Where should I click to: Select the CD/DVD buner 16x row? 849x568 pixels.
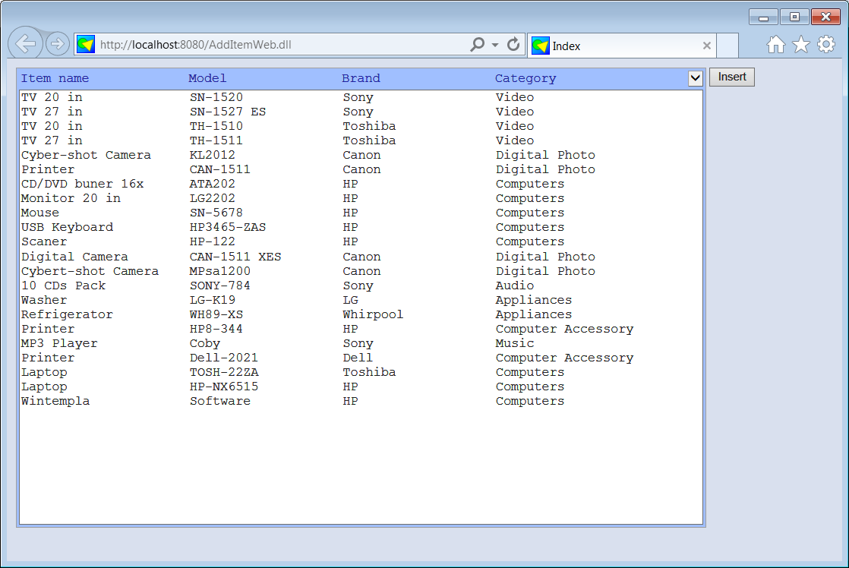pos(361,184)
